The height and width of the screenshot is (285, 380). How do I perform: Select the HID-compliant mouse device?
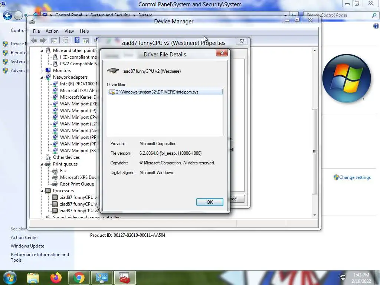(x=78, y=57)
